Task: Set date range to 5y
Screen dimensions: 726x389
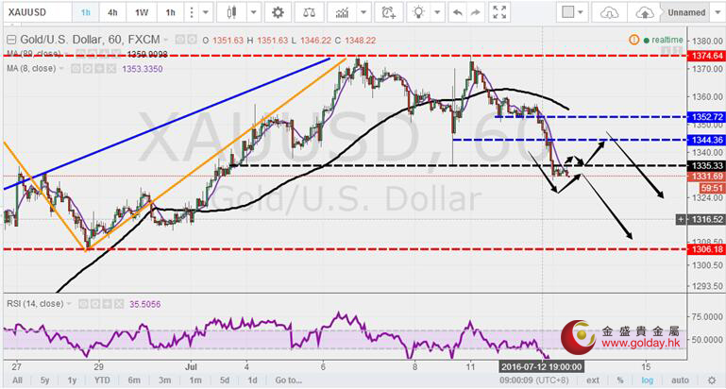Action: click(x=44, y=381)
